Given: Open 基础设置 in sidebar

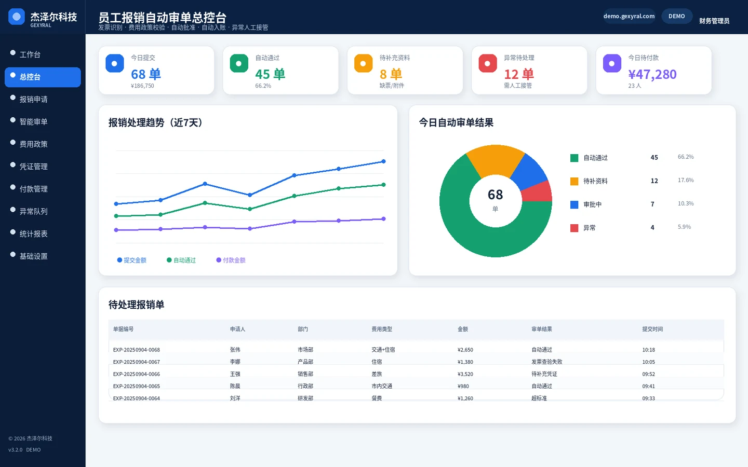Looking at the screenshot, I should point(43,256).
